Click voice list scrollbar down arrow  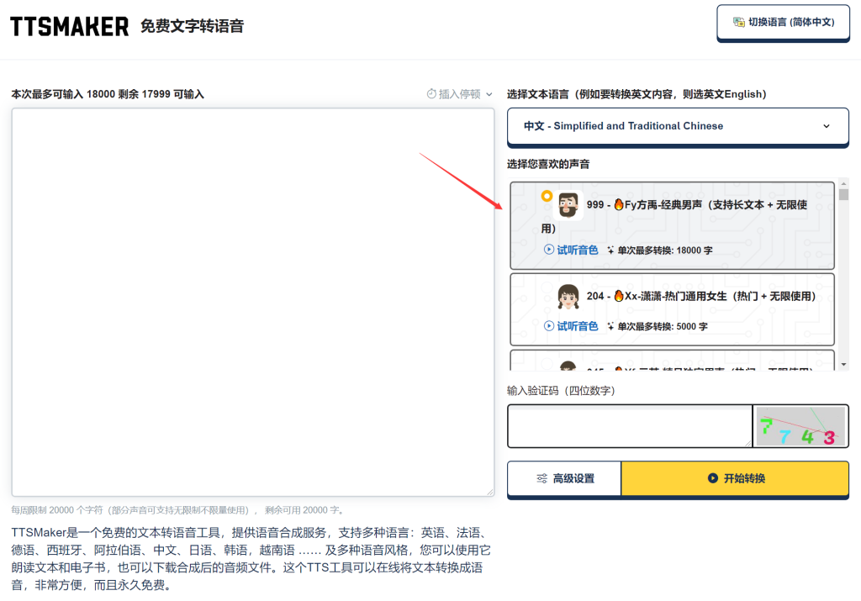coord(843,365)
